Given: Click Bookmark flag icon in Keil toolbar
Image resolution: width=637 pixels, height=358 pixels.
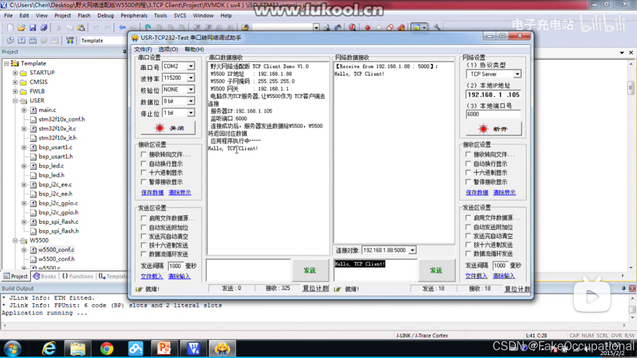Looking at the screenshot, I should coord(148,28).
